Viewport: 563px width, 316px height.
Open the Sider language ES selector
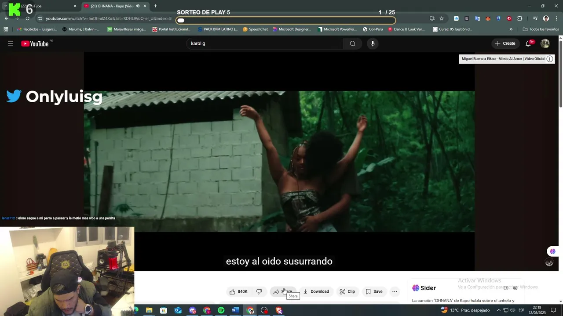pyautogui.click(x=506, y=288)
